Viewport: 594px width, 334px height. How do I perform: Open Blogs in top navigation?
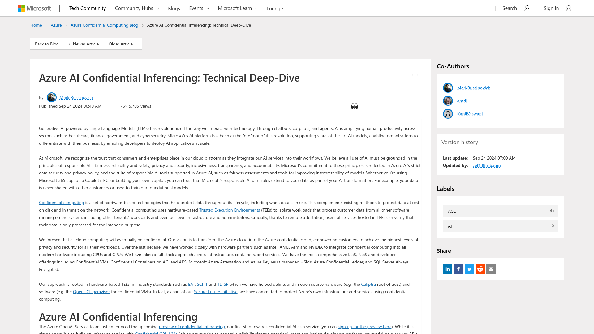(174, 8)
